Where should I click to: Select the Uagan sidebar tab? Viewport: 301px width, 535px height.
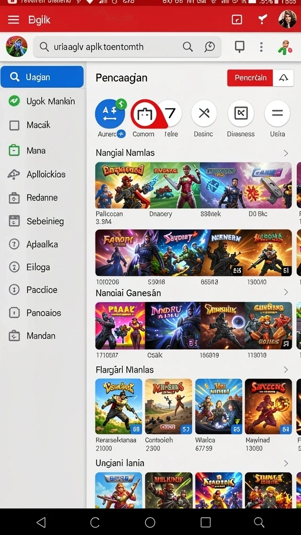42,77
